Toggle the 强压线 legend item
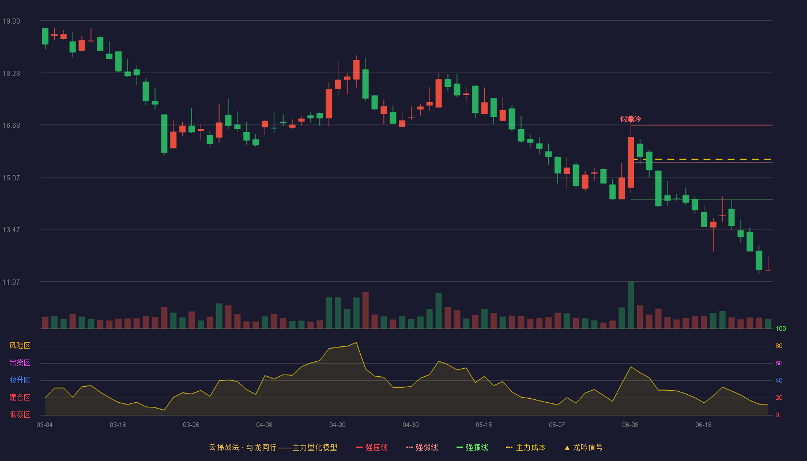The image size is (807, 461). pyautogui.click(x=372, y=447)
